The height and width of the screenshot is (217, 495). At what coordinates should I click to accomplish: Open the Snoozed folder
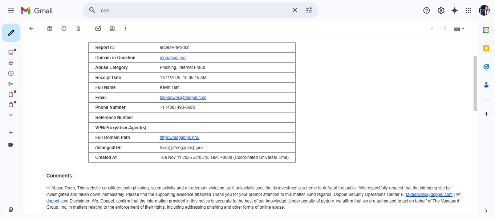pos(11,73)
